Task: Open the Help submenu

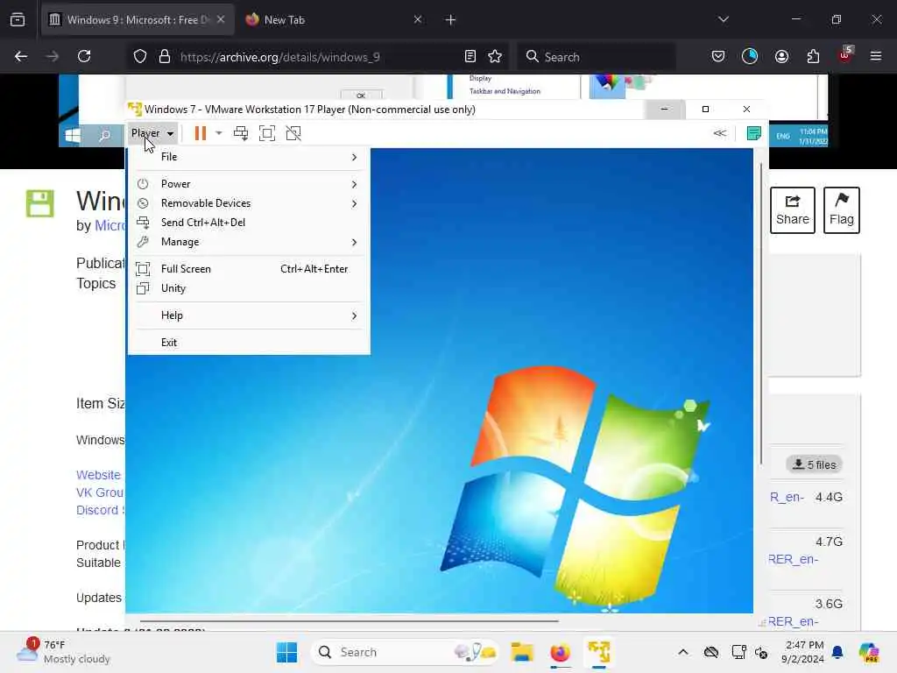Action: click(249, 315)
